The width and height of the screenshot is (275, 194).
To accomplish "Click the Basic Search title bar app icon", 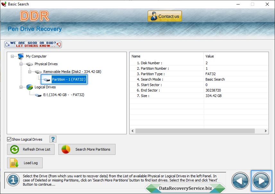I will (x=4, y=4).
